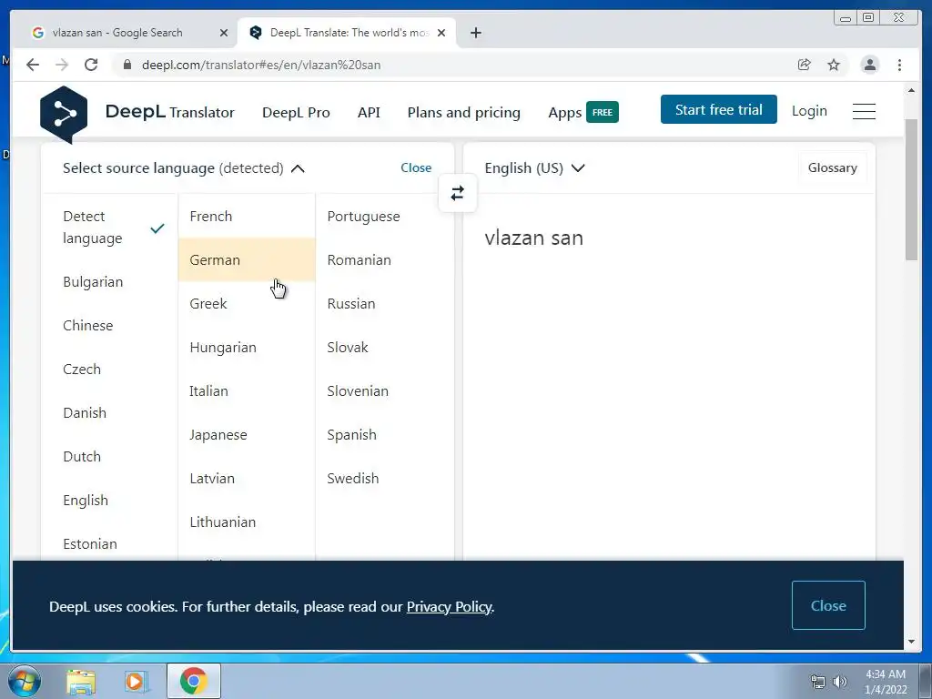Choose German as source language
932x699 pixels.
click(247, 259)
